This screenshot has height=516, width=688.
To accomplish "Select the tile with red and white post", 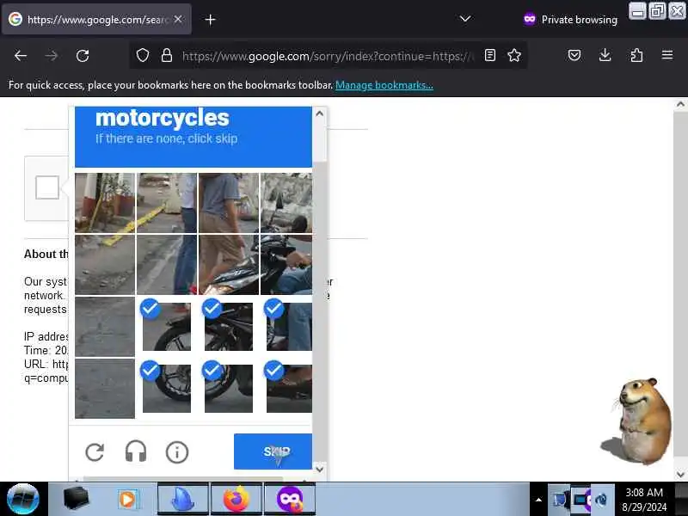I will point(105,203).
